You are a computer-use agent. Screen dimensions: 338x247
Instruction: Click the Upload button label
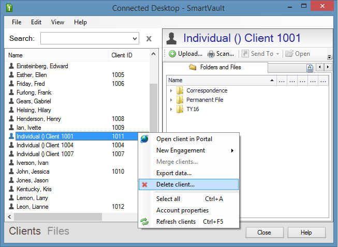coord(190,54)
